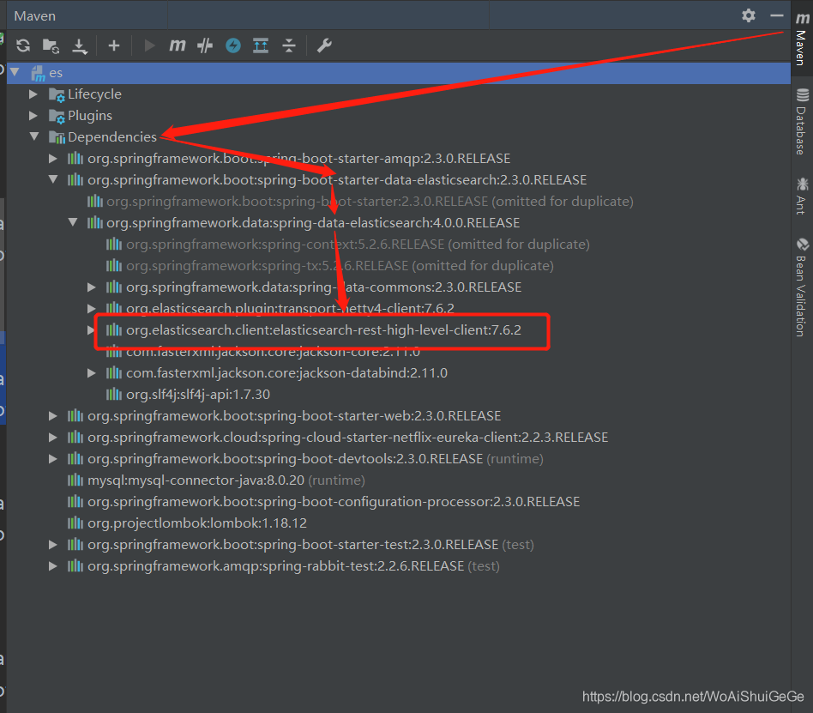The height and width of the screenshot is (713, 813).
Task: Collapse all nodes in the Maven tree
Action: 289,45
